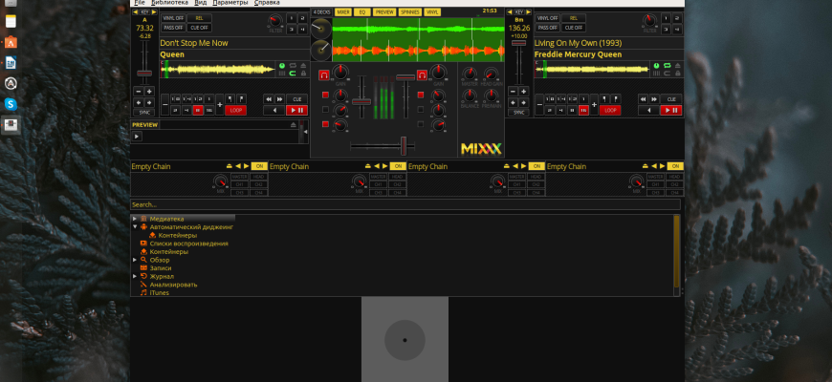Toggle the MIXER view button
This screenshot has height=382, width=832.
pos(342,11)
